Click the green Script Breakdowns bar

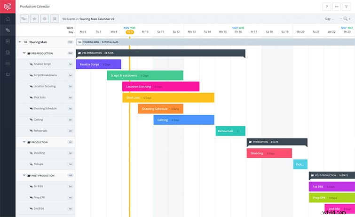tap(145, 75)
